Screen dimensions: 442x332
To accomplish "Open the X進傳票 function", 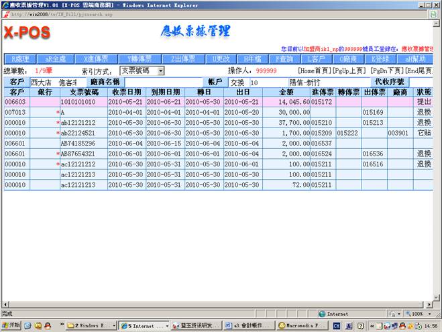I will (93, 59).
